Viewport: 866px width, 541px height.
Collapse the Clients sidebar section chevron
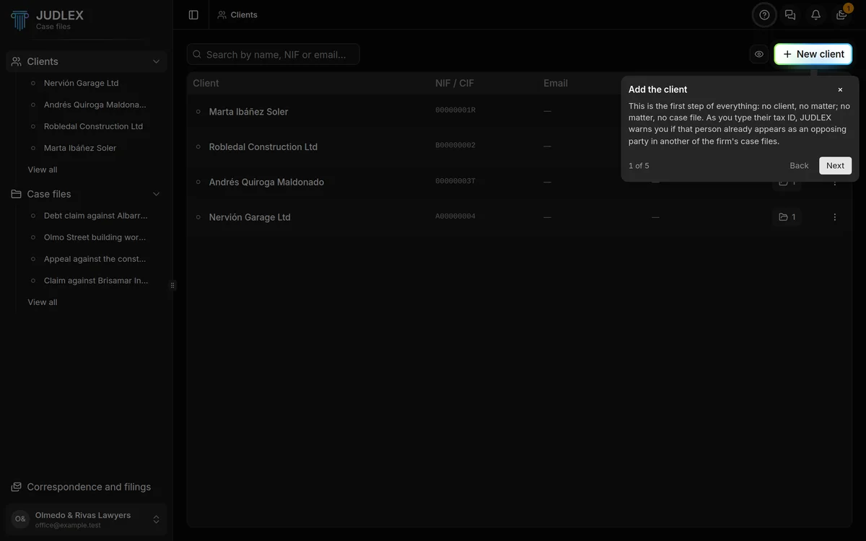[x=156, y=61]
